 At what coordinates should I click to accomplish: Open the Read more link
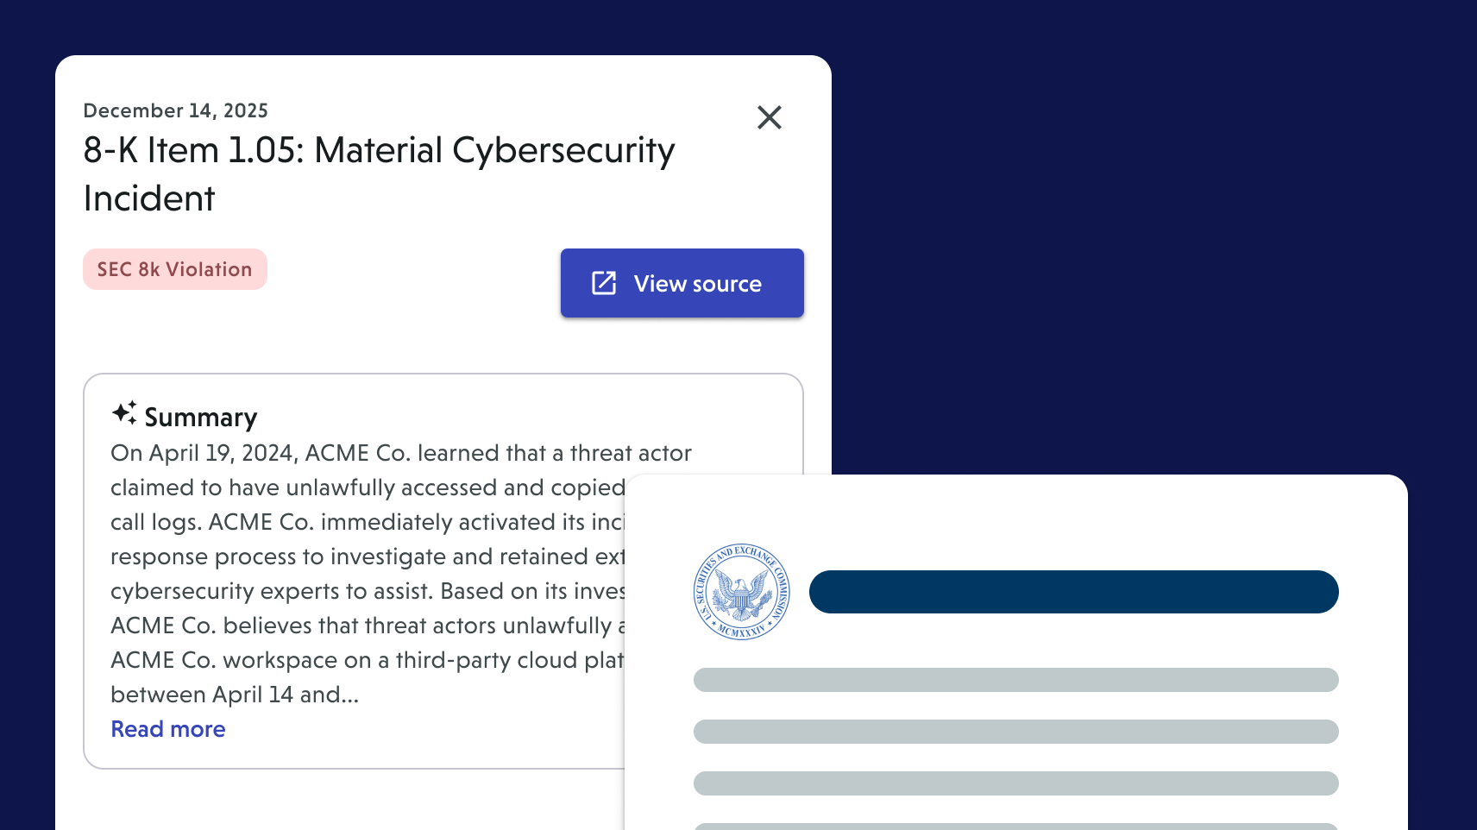coord(168,729)
